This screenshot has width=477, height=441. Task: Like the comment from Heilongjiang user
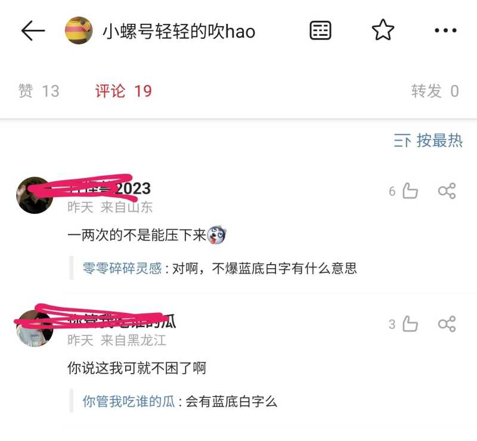[x=410, y=324]
